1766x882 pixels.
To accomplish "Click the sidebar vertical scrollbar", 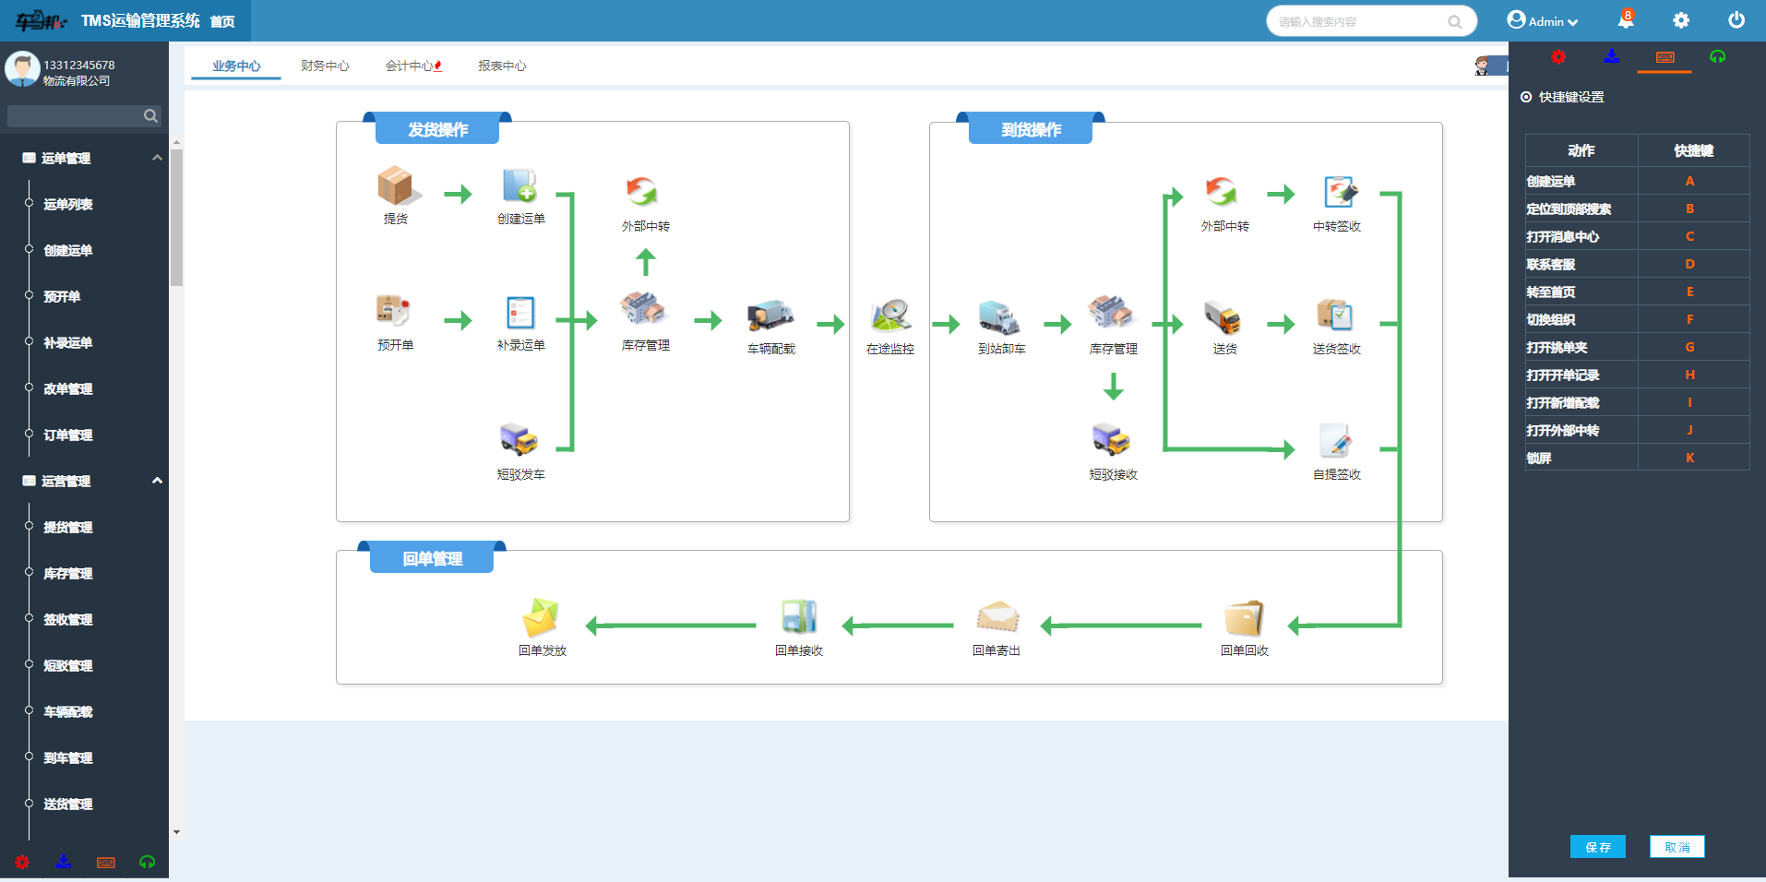I will [x=176, y=218].
